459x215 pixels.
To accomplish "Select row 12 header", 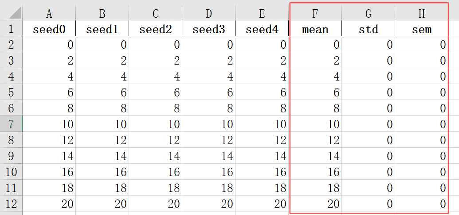I will click(x=11, y=204).
